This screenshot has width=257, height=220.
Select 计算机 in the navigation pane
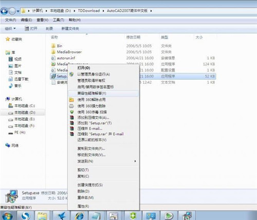(14, 99)
